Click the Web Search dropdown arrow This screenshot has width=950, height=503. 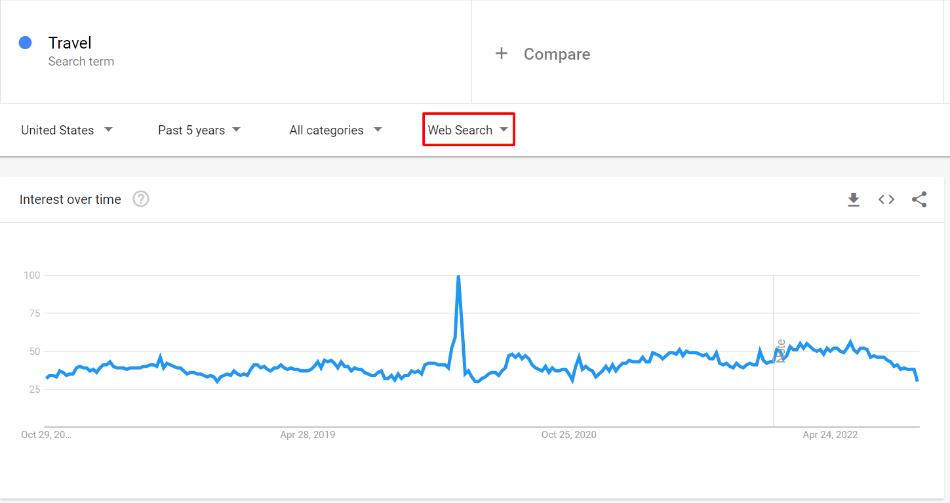coord(504,129)
